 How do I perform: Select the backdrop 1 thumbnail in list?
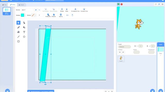(x=7, y=11)
